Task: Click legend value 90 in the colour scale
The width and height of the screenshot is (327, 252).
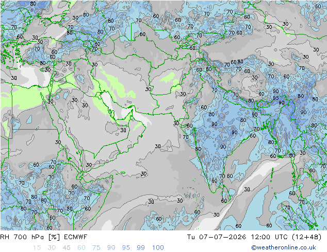Action: (x=111, y=248)
